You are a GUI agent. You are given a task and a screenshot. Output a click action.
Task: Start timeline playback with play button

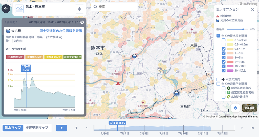pos(62,128)
